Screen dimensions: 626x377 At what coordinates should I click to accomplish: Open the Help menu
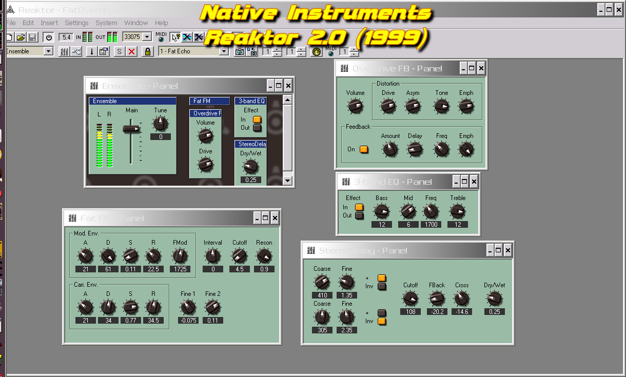162,23
